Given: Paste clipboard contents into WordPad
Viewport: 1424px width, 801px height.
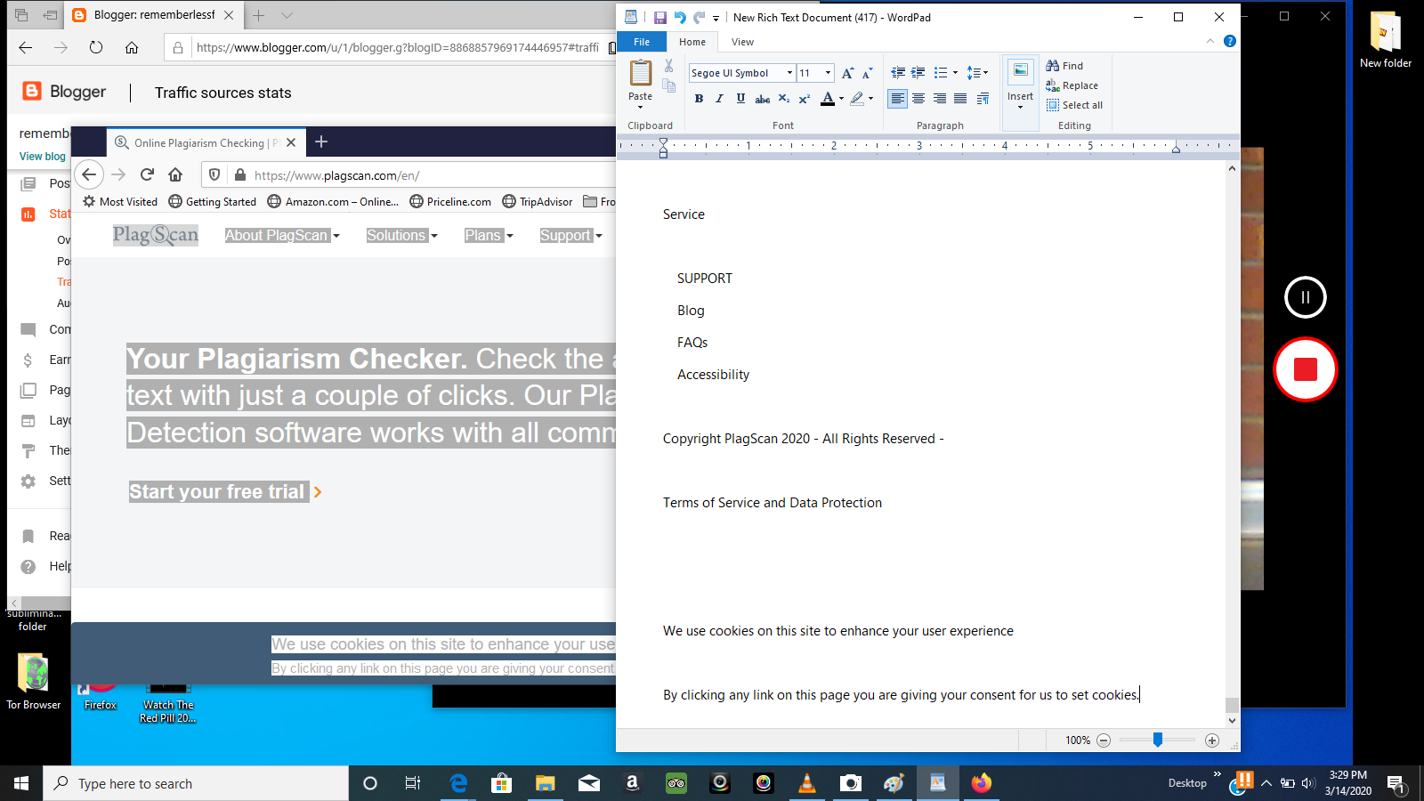Looking at the screenshot, I should pos(640,73).
